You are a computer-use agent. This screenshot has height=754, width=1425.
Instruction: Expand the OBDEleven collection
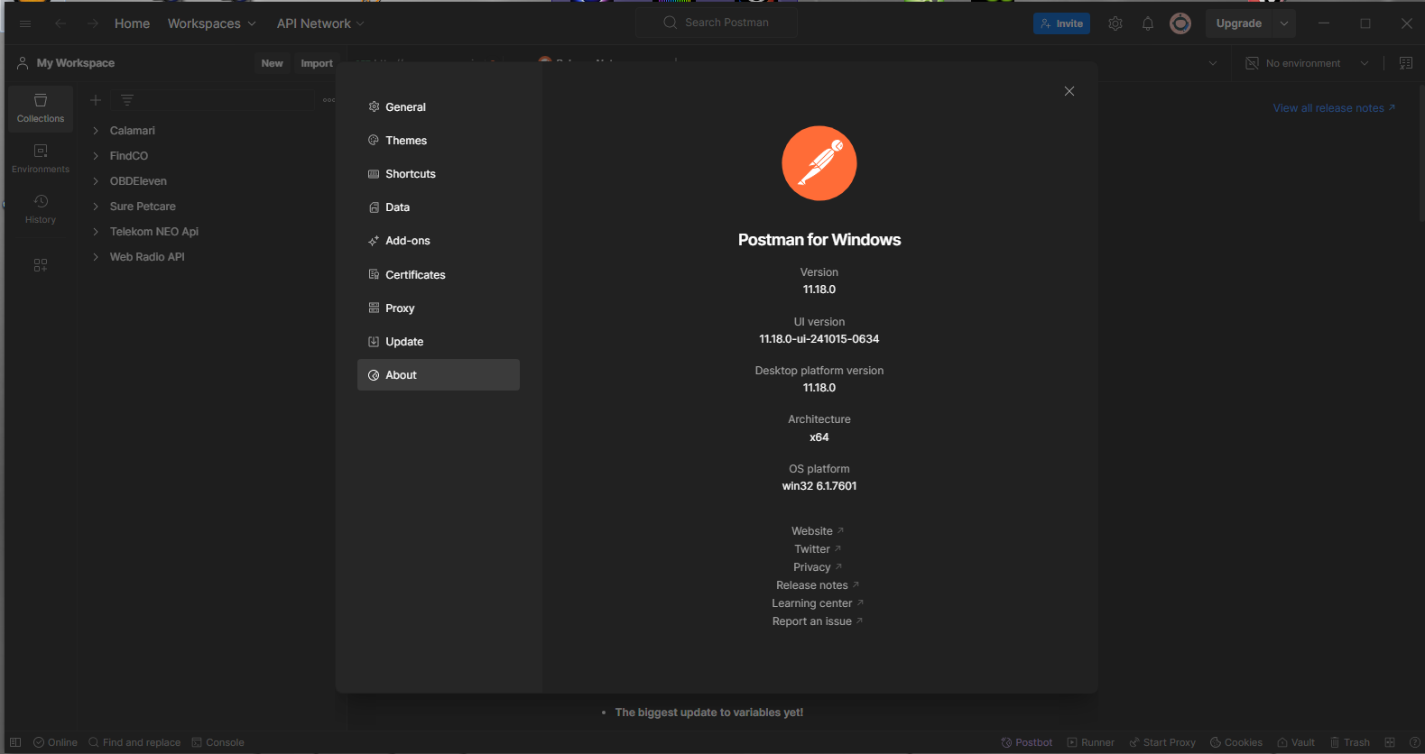[x=96, y=181]
